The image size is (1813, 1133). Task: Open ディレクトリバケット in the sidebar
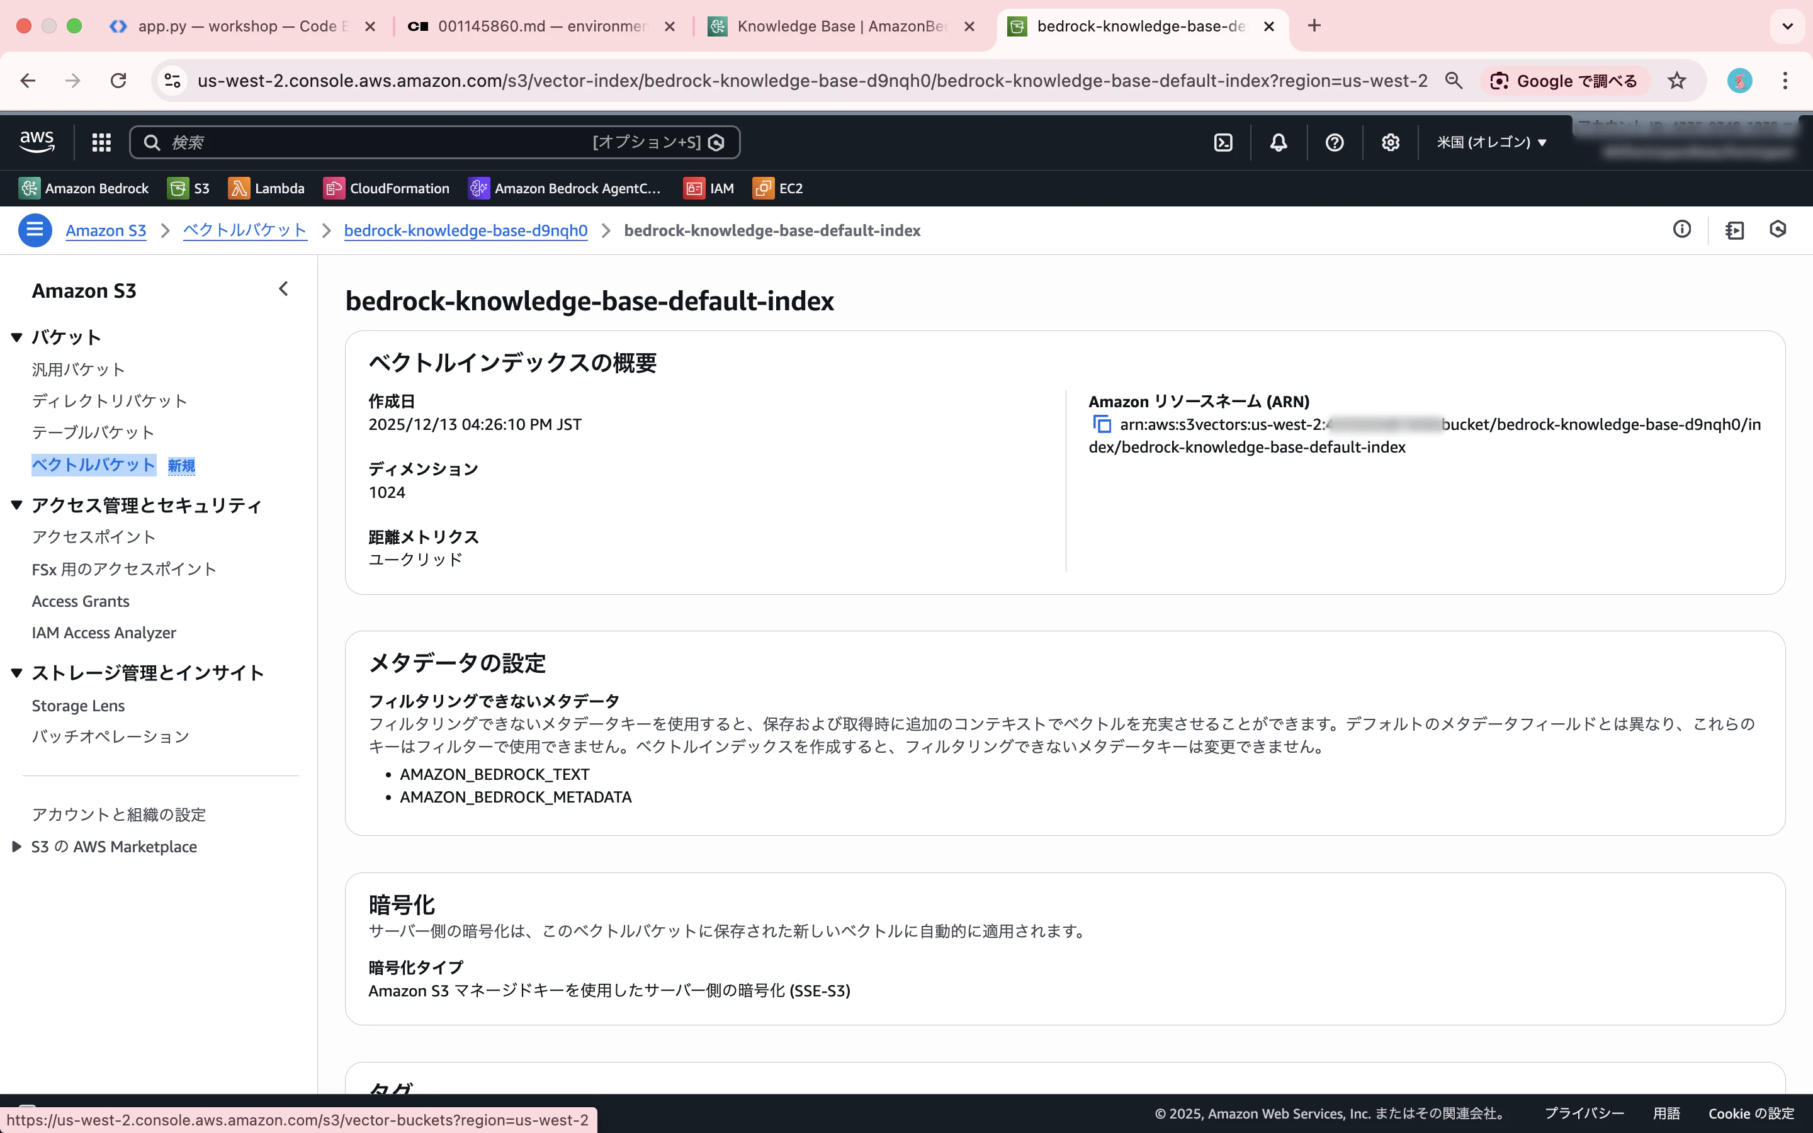click(x=110, y=401)
